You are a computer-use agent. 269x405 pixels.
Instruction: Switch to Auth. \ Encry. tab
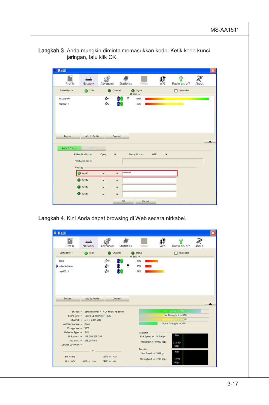point(69,148)
